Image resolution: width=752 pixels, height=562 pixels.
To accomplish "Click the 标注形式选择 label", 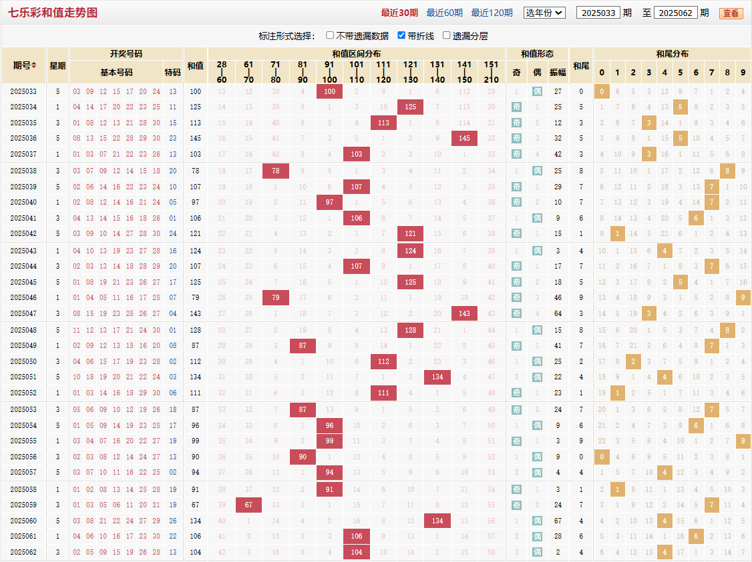I will [287, 36].
